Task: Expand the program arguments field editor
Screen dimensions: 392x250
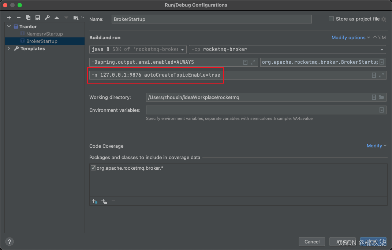Action: point(381,75)
